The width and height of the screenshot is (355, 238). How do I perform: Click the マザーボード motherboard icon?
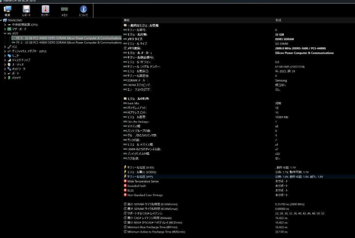(x=9, y=29)
